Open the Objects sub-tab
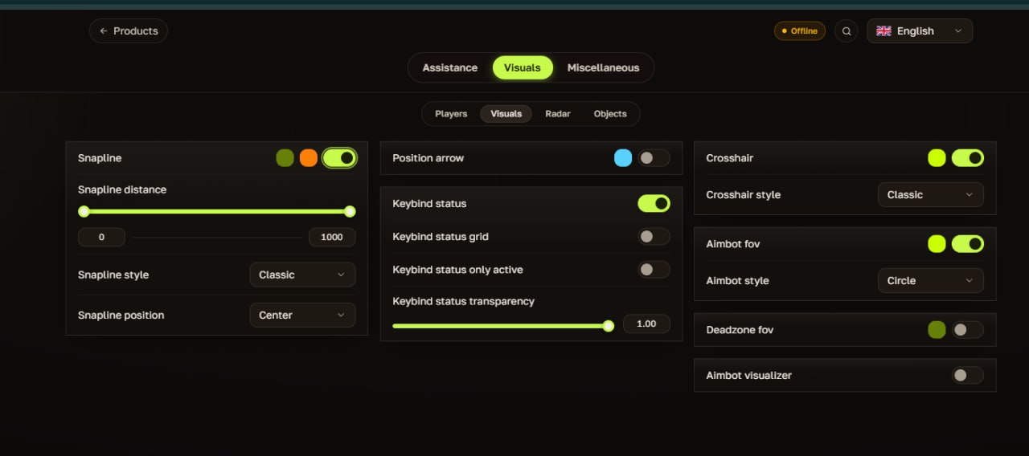 tap(610, 114)
